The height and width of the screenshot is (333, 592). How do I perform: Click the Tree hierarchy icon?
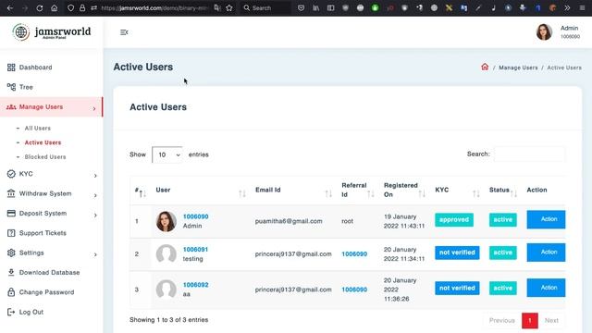11,87
